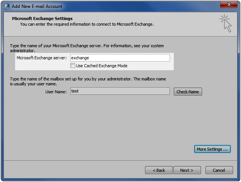
Task: Click inside the User Name field
Action: [x=120, y=91]
